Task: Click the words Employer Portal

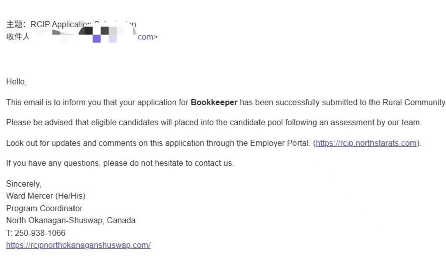Action: coord(279,143)
